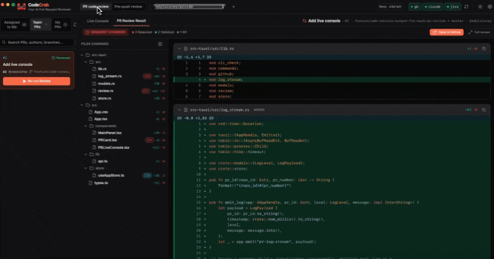The height and width of the screenshot is (259, 494).
Task: Open store.rs in the file tree
Action: [x=104, y=99]
